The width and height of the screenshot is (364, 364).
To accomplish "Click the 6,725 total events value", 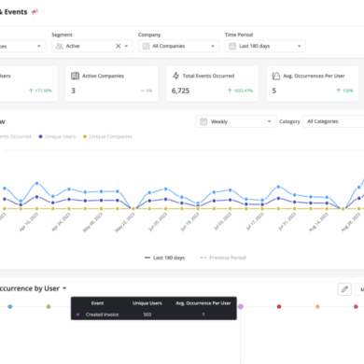I will [x=180, y=91].
